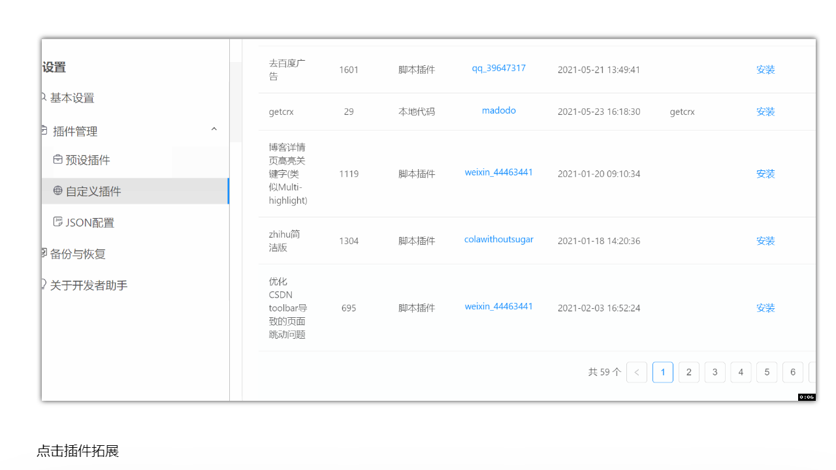The width and height of the screenshot is (836, 470).
Task: Install the getcrx plugin
Action: pos(765,111)
